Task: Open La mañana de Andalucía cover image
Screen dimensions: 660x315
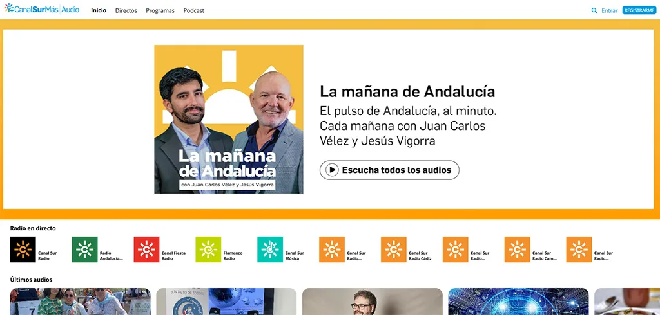Action: coord(229,120)
